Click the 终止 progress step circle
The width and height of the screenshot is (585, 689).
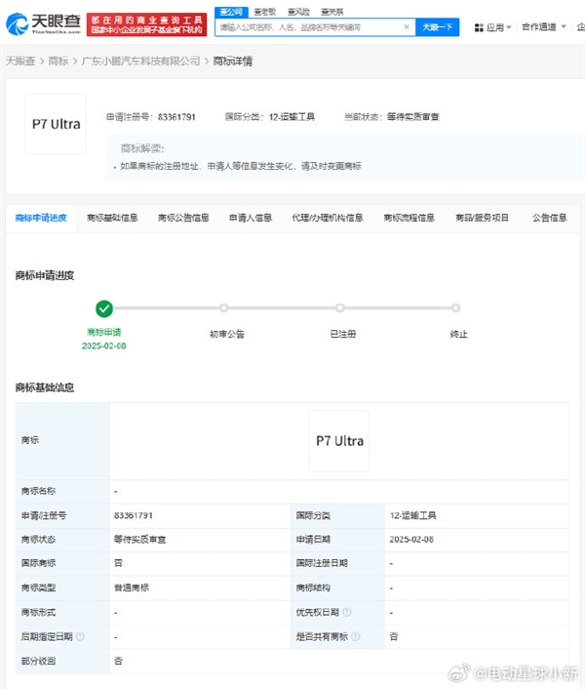click(x=456, y=308)
